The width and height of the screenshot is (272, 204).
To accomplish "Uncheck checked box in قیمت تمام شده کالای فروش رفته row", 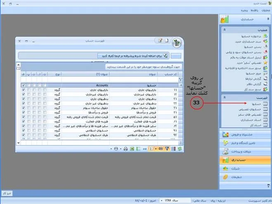I will (24, 117).
